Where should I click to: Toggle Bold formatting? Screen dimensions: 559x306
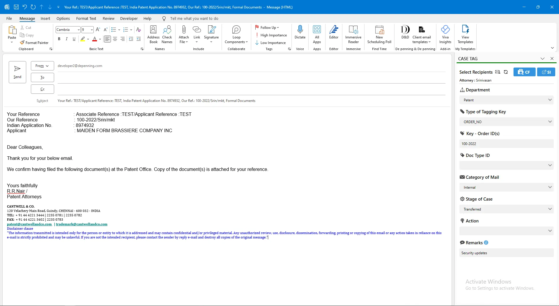click(59, 39)
